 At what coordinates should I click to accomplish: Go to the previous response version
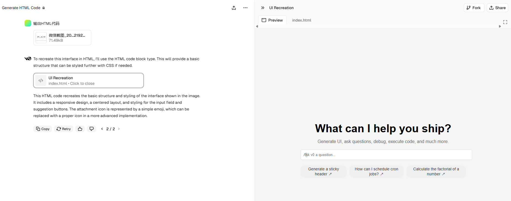(x=102, y=129)
